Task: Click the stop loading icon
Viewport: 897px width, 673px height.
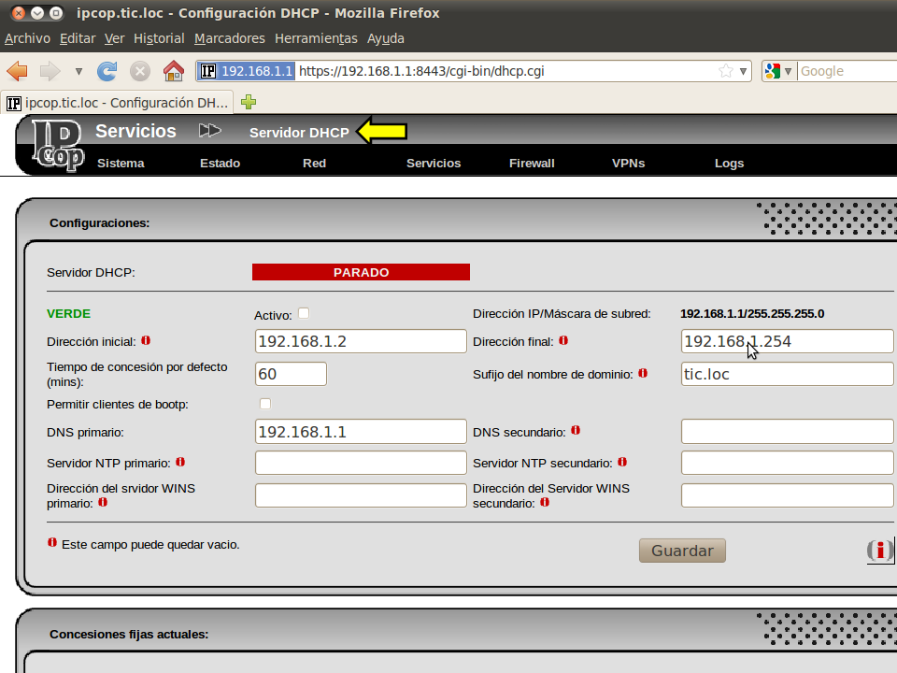Action: (140, 71)
